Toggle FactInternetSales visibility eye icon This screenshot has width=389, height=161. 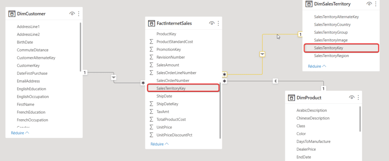click(x=212, y=23)
